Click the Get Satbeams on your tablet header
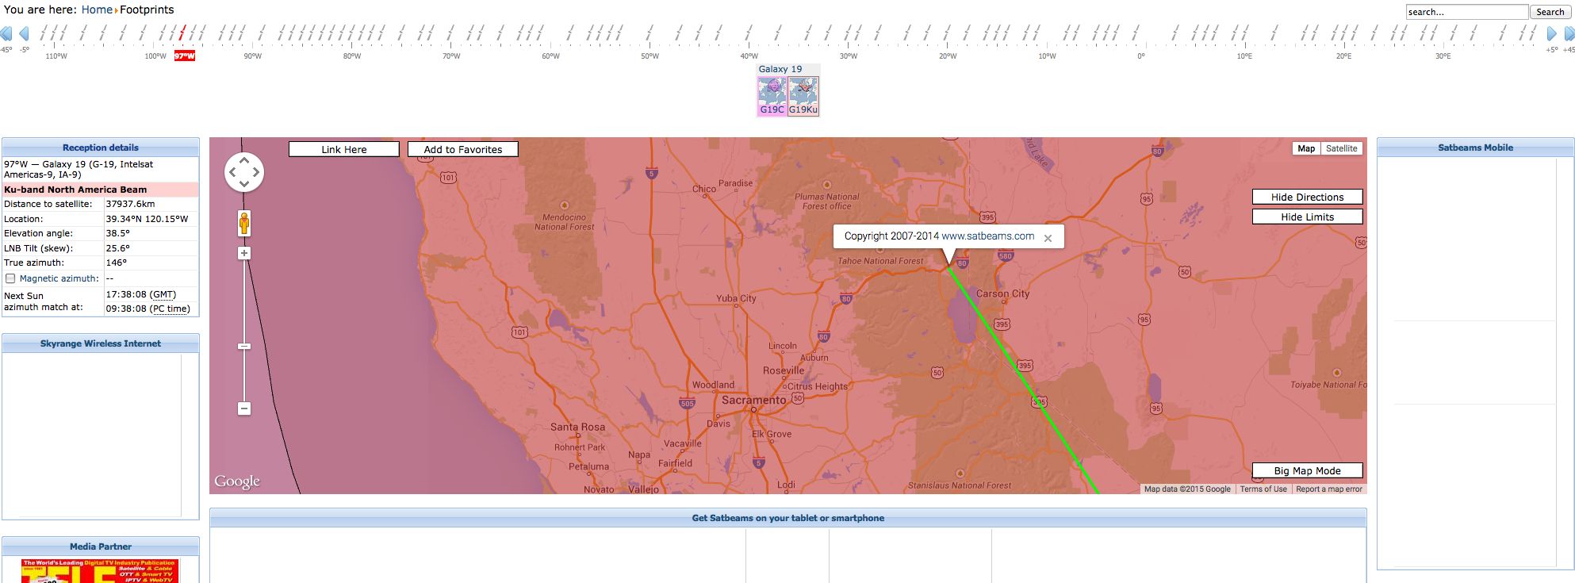Screen dimensions: 1575x583 787,518
